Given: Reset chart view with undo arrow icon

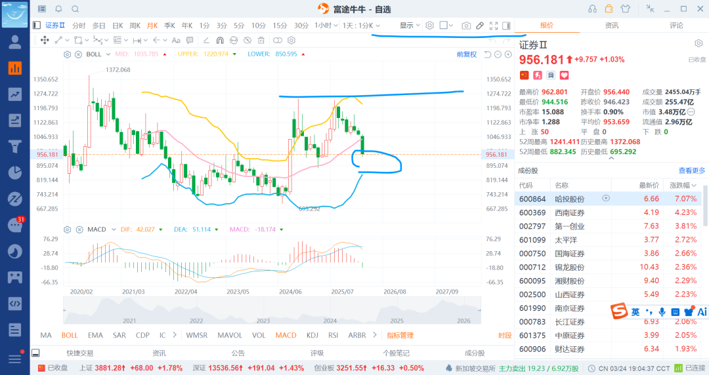Looking at the screenshot, I should pos(487,54).
